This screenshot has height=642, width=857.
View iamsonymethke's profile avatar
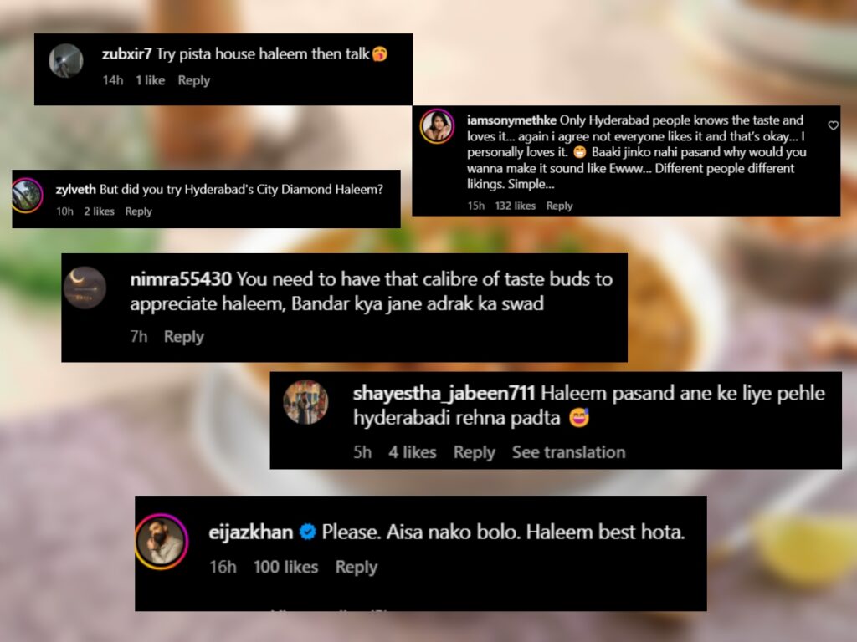(x=437, y=126)
